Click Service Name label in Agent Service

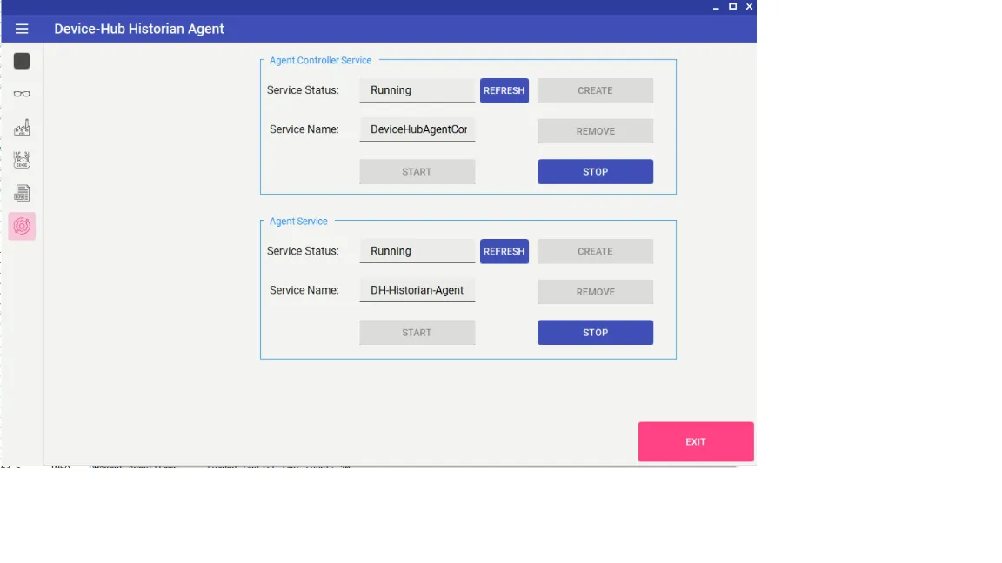pyautogui.click(x=304, y=290)
